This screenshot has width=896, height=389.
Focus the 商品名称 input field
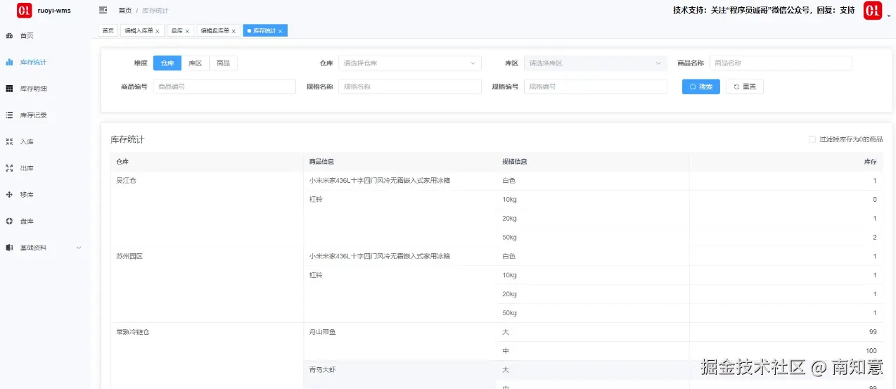click(781, 63)
